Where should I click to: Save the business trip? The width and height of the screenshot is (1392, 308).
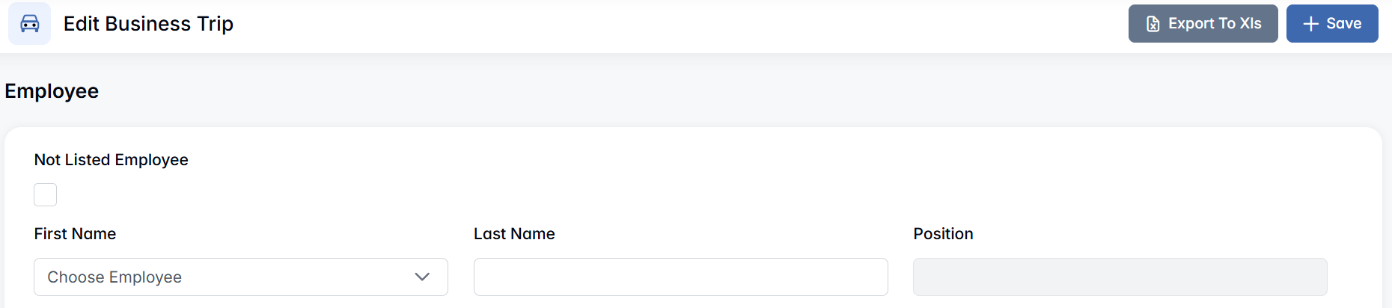point(1332,24)
